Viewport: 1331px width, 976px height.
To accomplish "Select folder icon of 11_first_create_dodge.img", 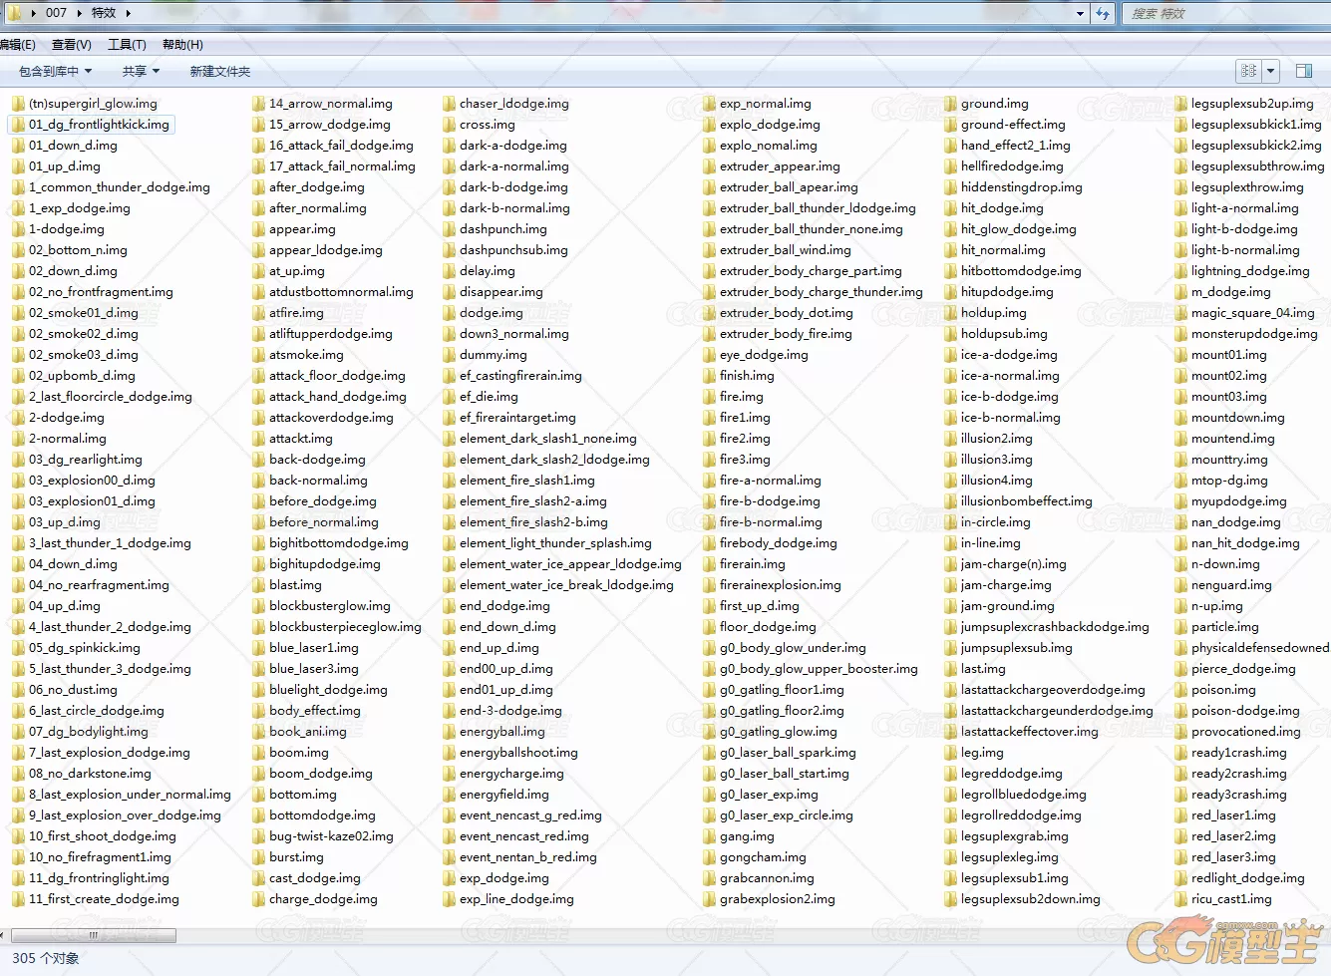I will click(x=18, y=899).
